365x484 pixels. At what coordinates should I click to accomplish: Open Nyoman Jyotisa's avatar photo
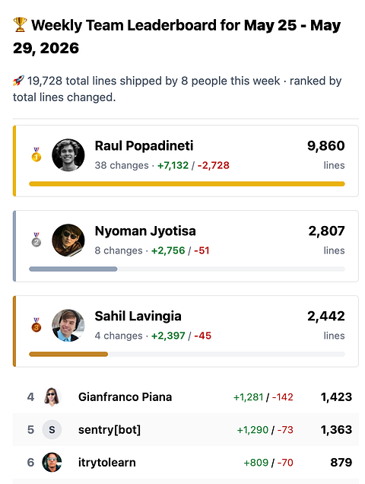point(68,240)
